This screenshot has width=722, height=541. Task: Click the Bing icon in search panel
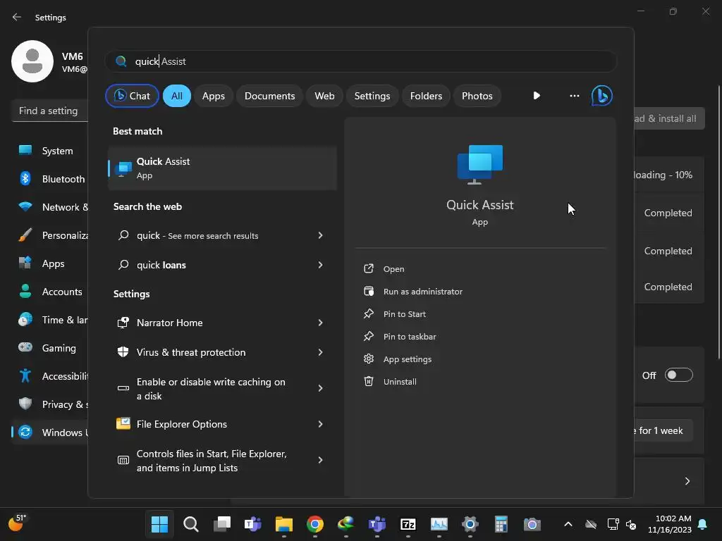coord(601,96)
